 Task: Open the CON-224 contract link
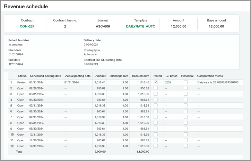pos(27,26)
